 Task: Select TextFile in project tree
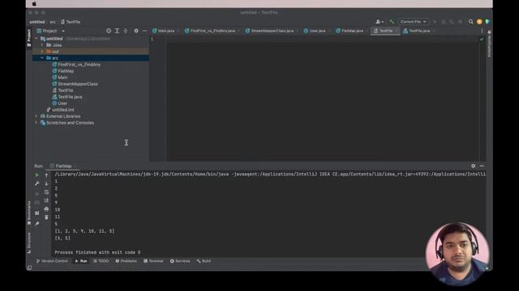pyautogui.click(x=63, y=90)
